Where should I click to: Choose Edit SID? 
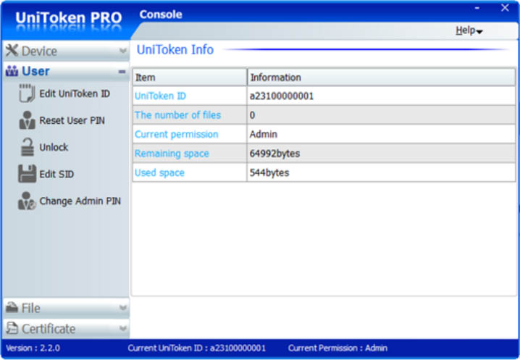[x=56, y=174]
